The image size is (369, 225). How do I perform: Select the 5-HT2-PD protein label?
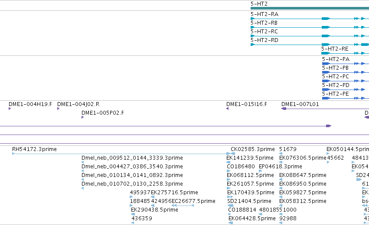click(x=336, y=85)
